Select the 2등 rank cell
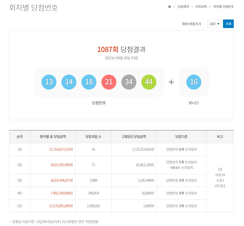Screen dimensions: 244x226 pyautogui.click(x=20, y=165)
